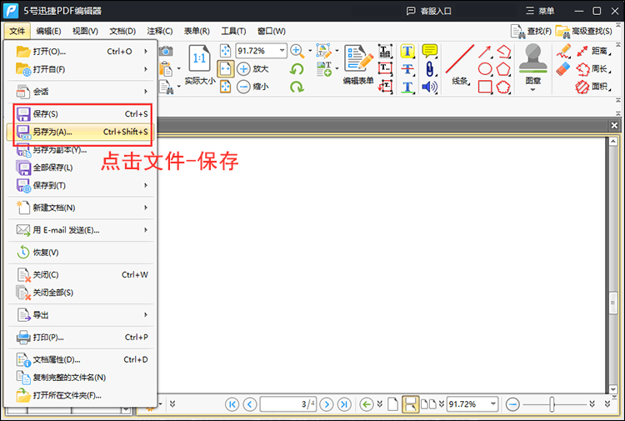Open the 表单(R) menu
The width and height of the screenshot is (625, 421).
(197, 31)
